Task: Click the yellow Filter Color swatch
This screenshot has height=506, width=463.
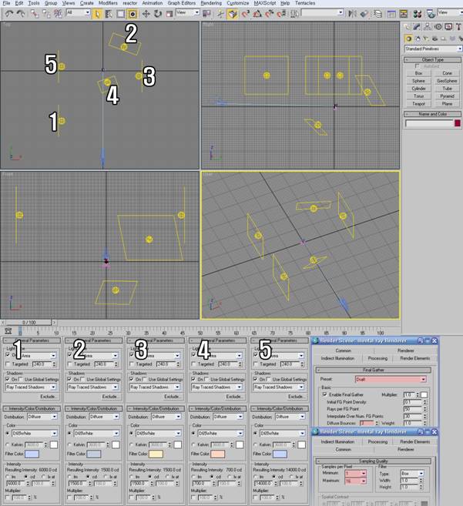Action: click(x=156, y=454)
